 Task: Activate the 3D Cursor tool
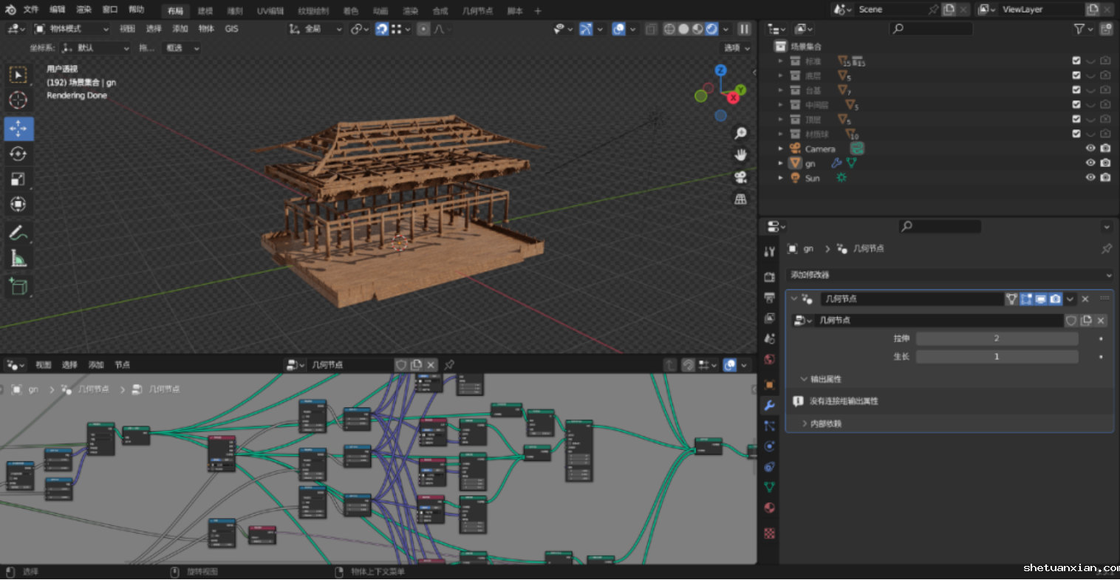(x=18, y=100)
